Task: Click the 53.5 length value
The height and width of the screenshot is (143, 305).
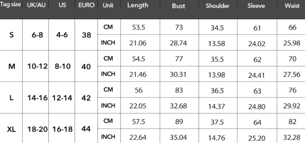Action: pos(137,28)
